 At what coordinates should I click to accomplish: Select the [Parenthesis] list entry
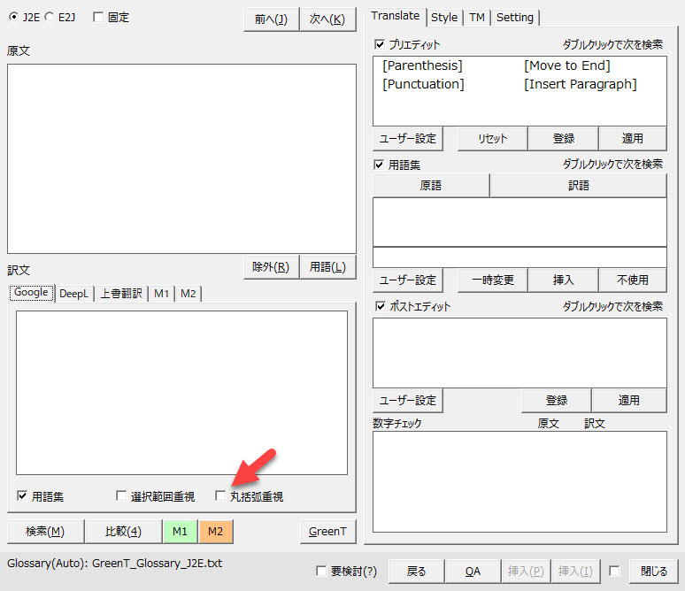click(422, 65)
